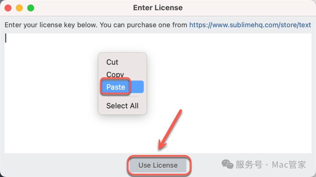Click the WeChat logo watermark

click(x=227, y=164)
